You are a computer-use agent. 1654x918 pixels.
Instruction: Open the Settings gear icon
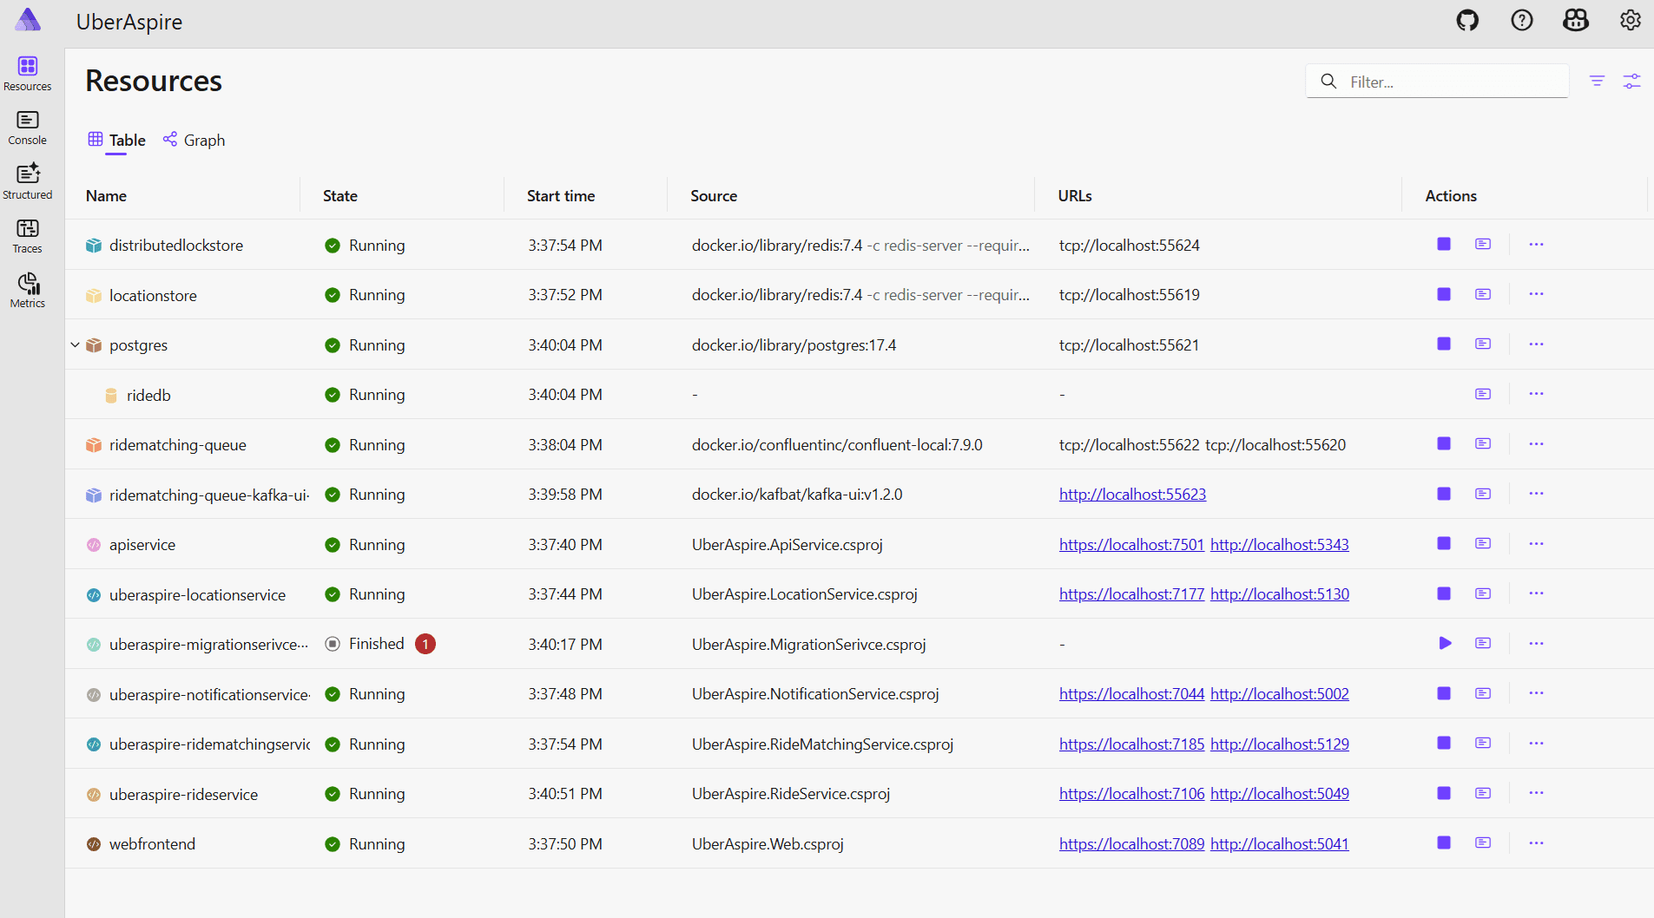click(x=1631, y=20)
